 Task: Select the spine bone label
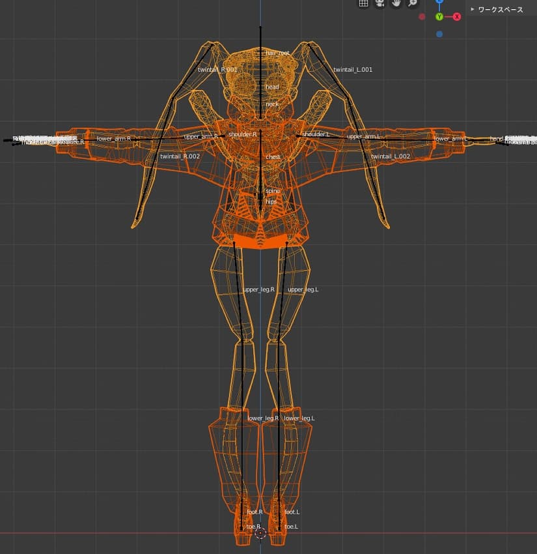coord(272,191)
